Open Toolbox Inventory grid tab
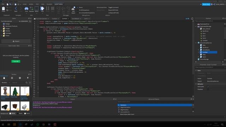 pyautogui.click(x=12, y=78)
